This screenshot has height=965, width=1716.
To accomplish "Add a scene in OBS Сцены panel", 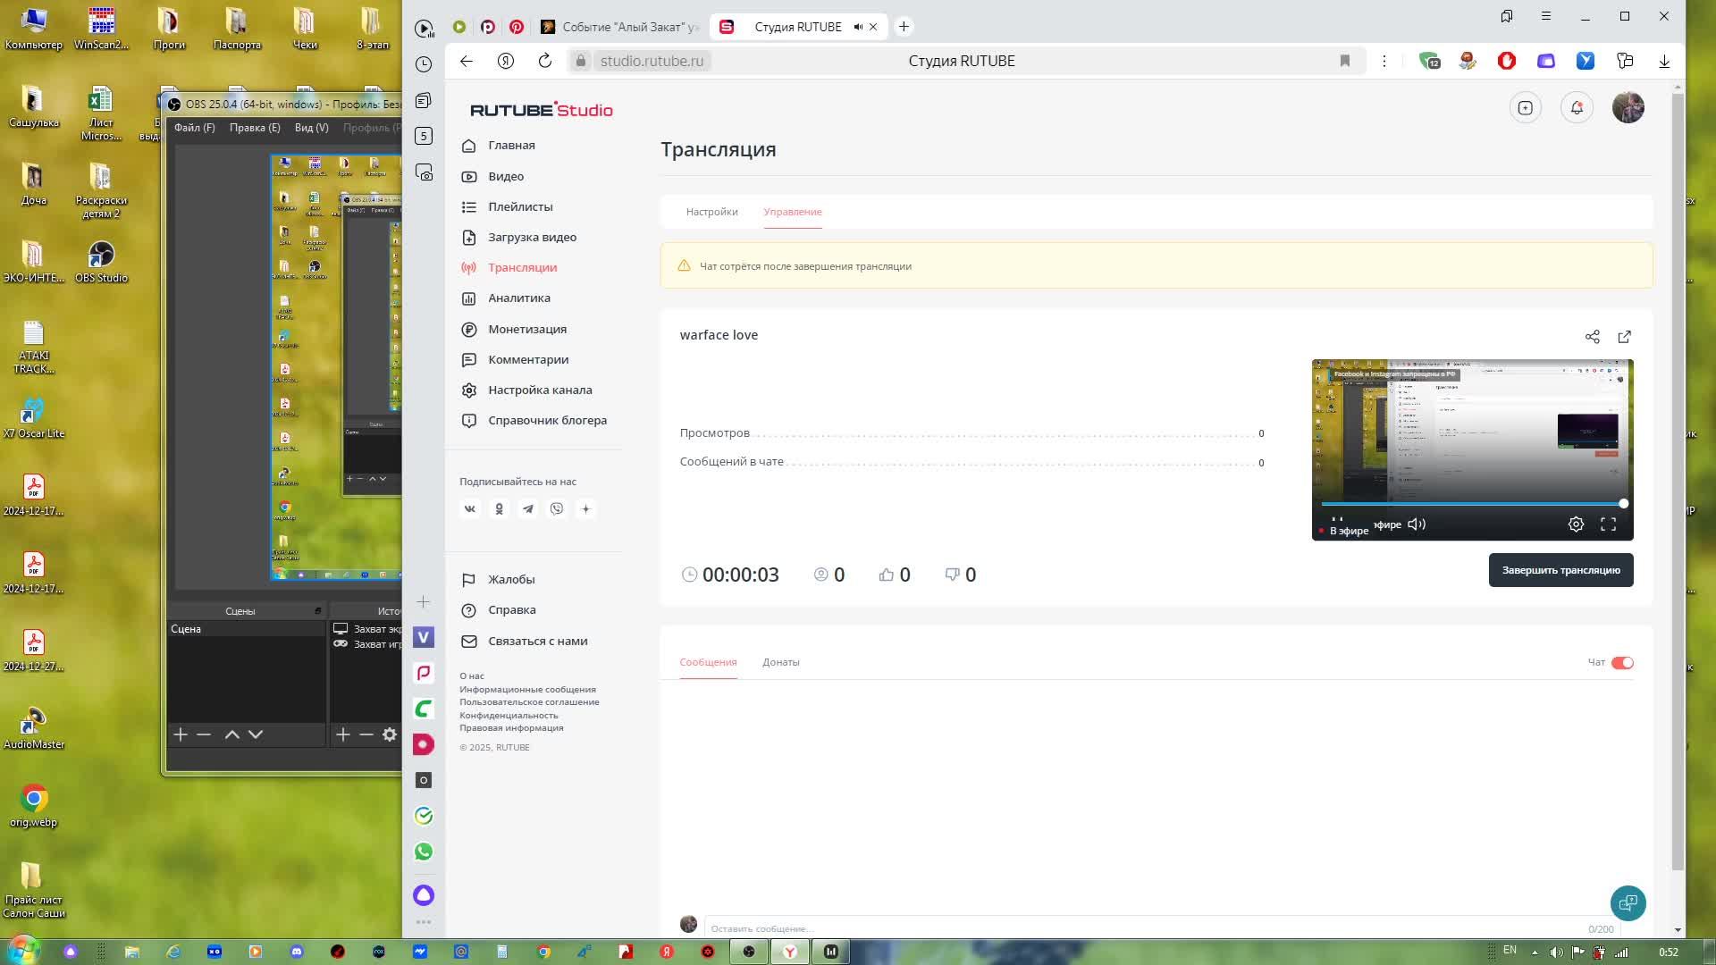I will click(x=181, y=734).
